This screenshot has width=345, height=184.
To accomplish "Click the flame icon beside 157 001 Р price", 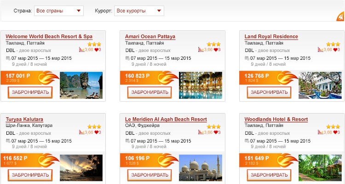I will [x=48, y=78].
